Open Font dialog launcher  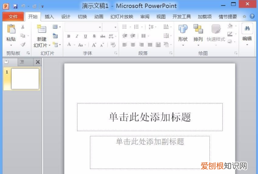click(x=116, y=53)
